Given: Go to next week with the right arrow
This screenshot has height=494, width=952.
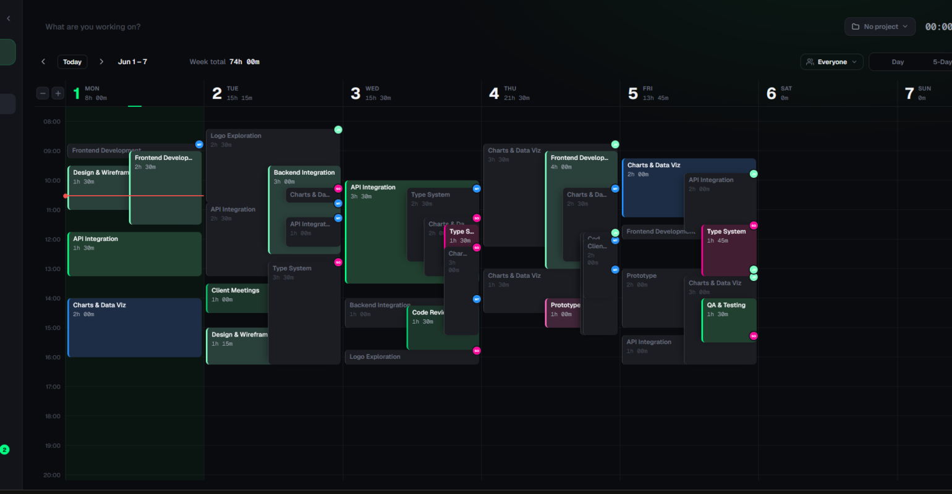Looking at the screenshot, I should [x=102, y=62].
